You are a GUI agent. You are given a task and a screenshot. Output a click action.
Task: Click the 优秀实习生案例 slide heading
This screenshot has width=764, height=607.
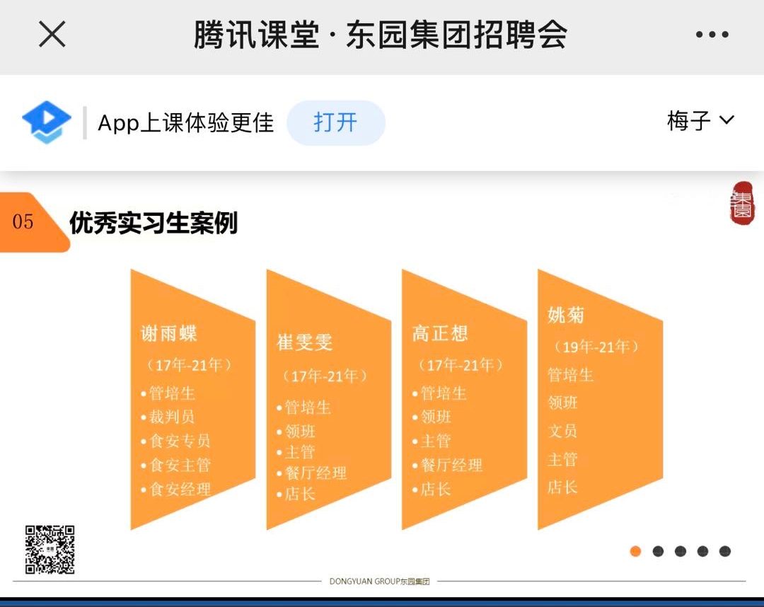pos(154,223)
